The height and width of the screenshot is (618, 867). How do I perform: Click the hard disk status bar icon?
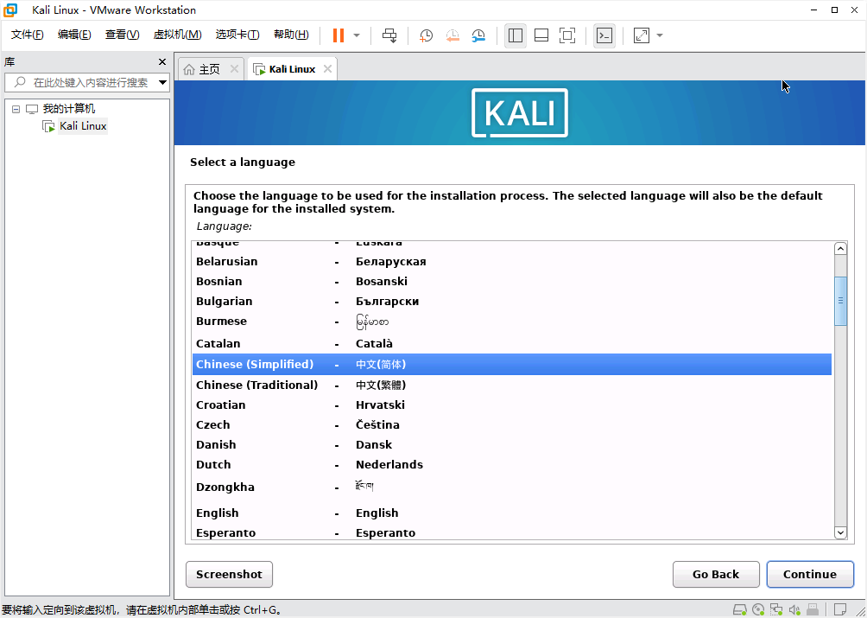click(739, 609)
